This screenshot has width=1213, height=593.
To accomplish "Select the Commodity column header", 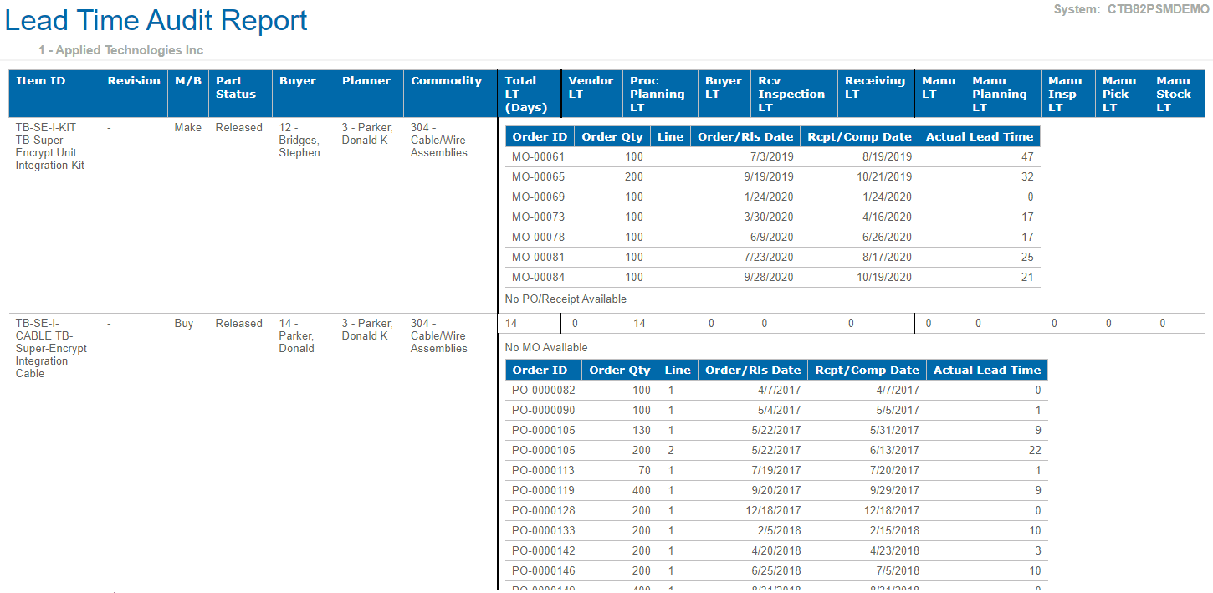I will coord(446,81).
